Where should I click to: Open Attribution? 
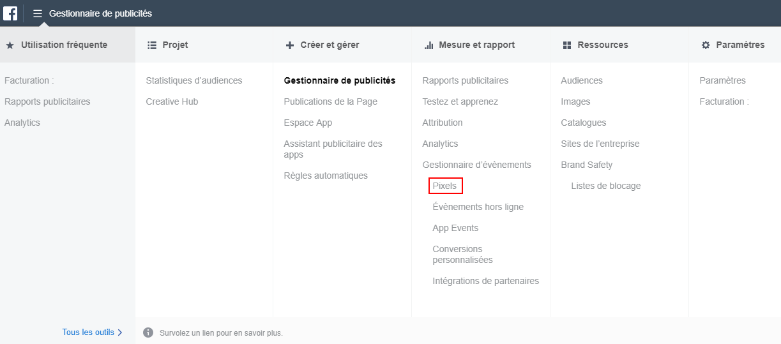443,123
